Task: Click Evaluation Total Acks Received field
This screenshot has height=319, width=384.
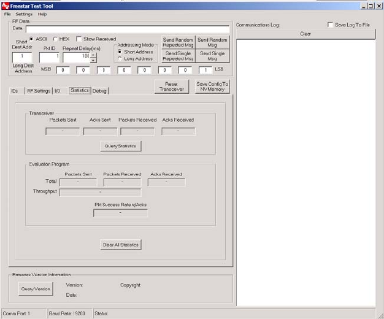Action: 166,182
